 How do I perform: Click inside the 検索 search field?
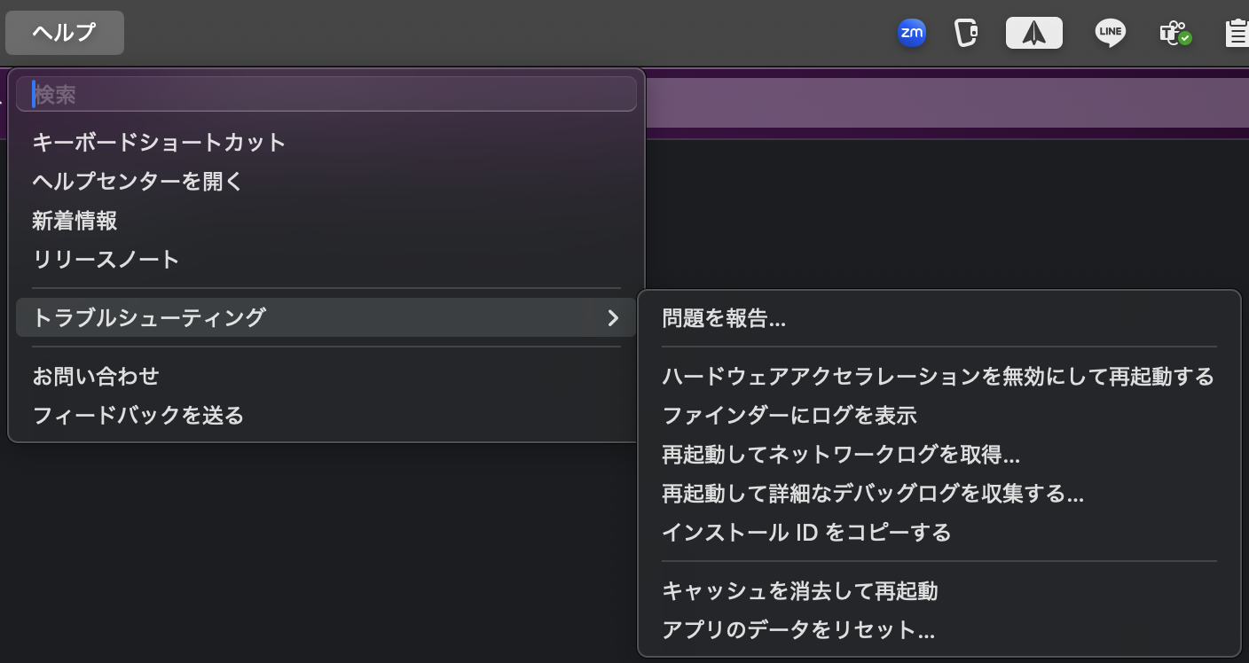pyautogui.click(x=326, y=93)
